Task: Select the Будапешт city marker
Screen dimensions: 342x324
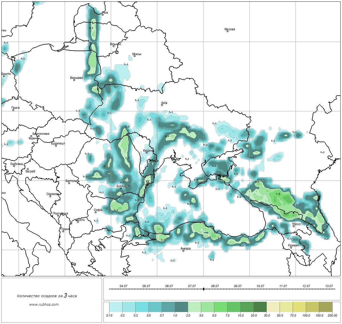Action: pos(56,146)
